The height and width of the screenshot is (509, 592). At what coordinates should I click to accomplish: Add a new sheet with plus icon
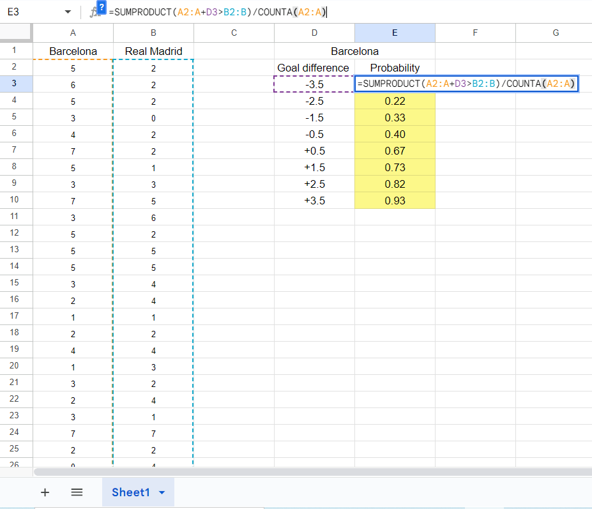coord(45,492)
